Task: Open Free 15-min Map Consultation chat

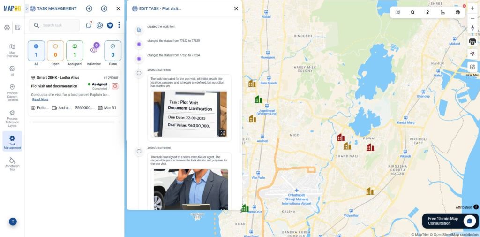Action: coord(450,221)
